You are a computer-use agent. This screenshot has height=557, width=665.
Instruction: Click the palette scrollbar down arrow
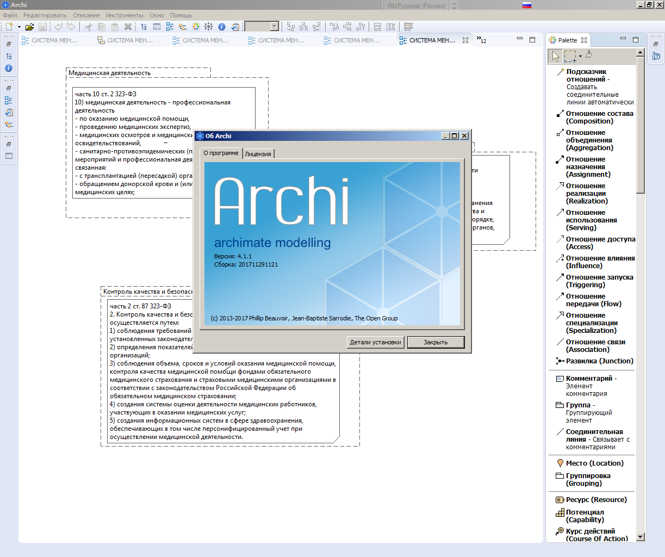(641, 536)
